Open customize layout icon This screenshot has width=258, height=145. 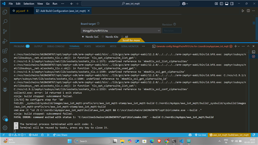pyautogui.click(x=216, y=4)
